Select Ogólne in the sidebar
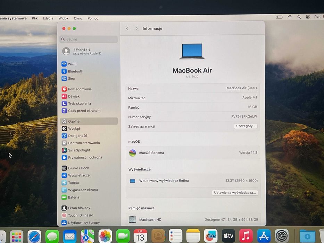This screenshot has height=243, width=324. (x=89, y=121)
